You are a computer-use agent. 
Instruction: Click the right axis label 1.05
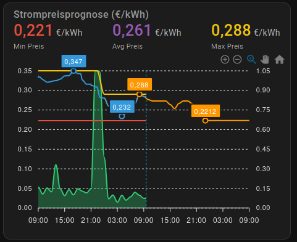click(x=263, y=71)
